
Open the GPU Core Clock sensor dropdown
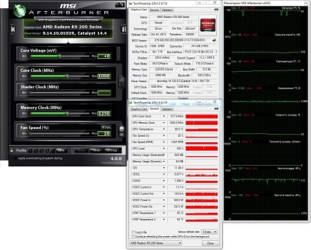coord(164,116)
